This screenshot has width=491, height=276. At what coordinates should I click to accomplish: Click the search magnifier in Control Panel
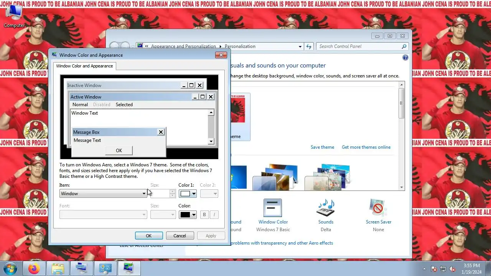[404, 46]
